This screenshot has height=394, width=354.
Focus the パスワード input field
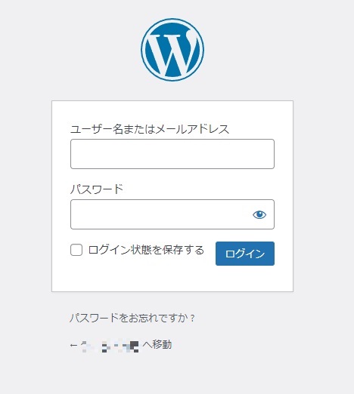(172, 214)
